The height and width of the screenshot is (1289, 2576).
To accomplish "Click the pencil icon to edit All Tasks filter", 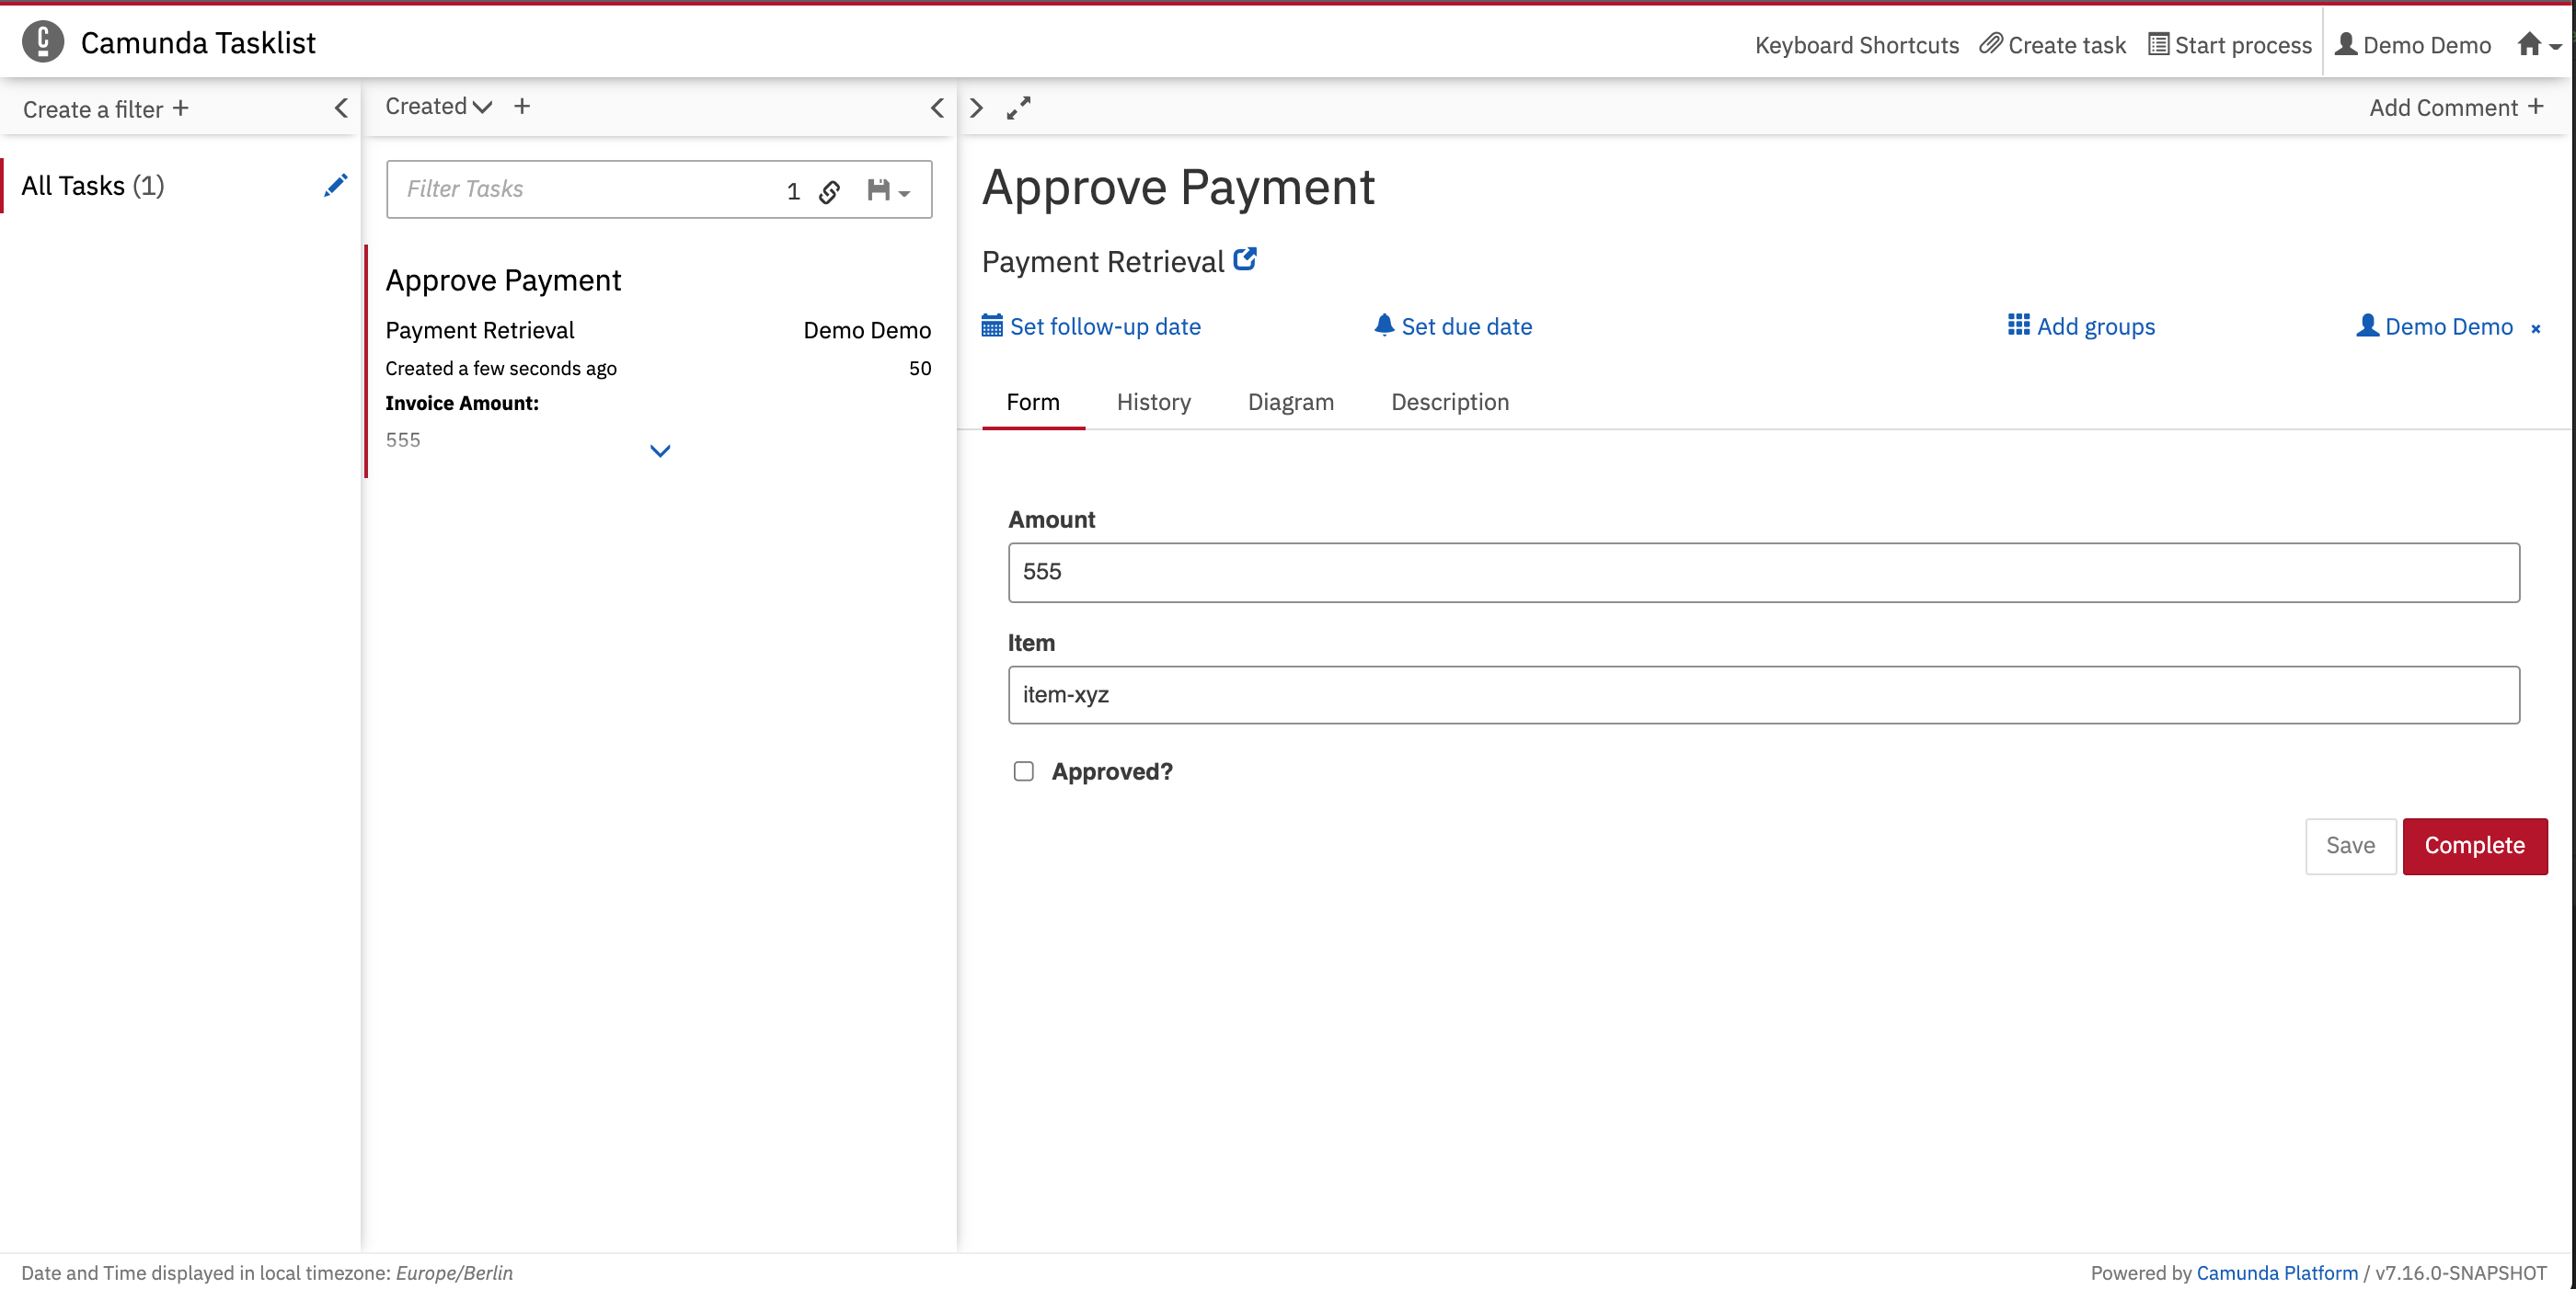I will tap(335, 186).
